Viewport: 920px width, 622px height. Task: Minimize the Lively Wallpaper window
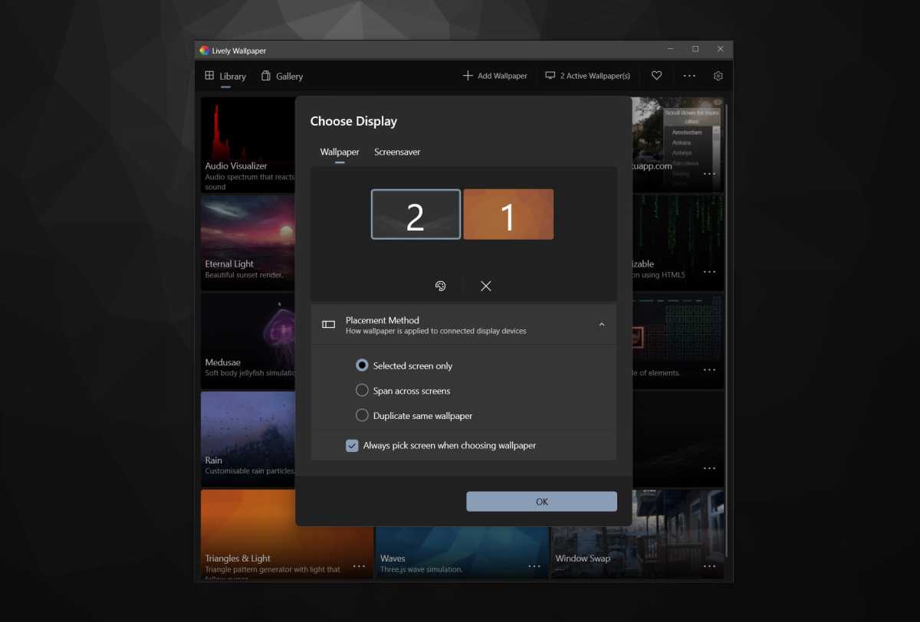tap(671, 49)
